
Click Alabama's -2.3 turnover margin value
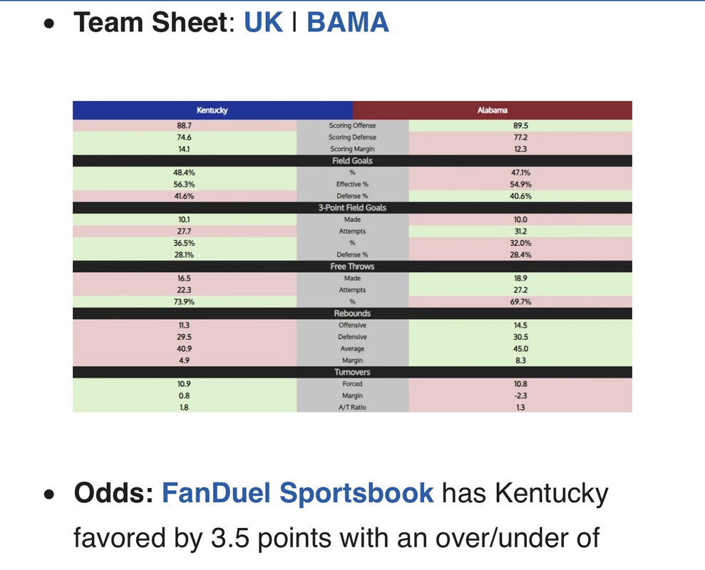tap(520, 395)
